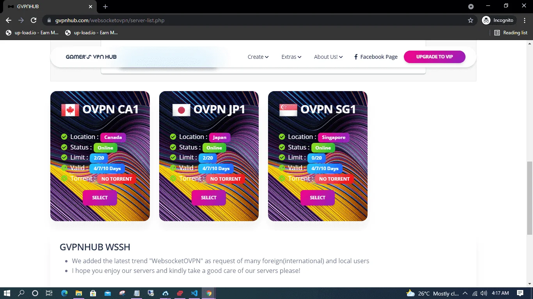Image resolution: width=533 pixels, height=299 pixels.
Task: Open Cortana from the taskbar
Action: click(x=35, y=293)
